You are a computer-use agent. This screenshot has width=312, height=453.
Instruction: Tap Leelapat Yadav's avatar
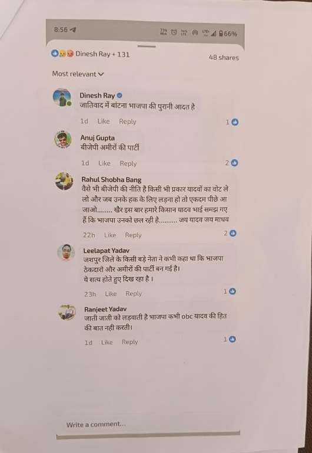(66, 252)
